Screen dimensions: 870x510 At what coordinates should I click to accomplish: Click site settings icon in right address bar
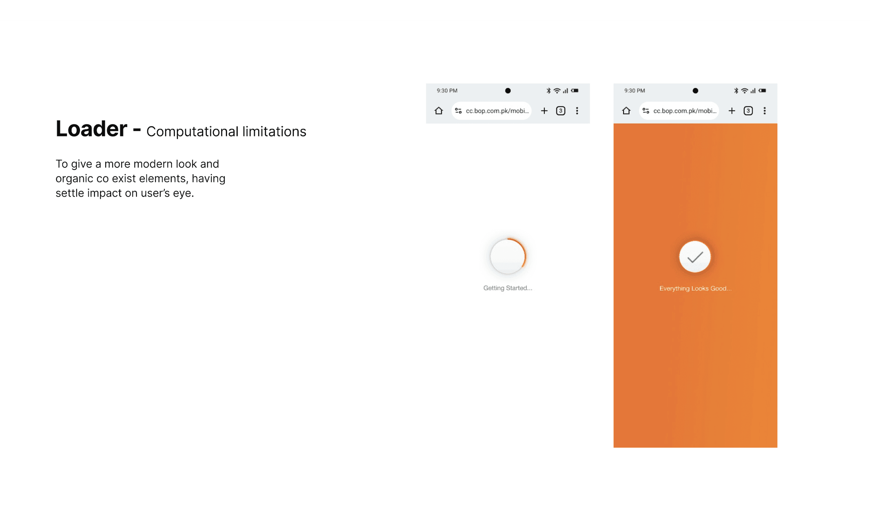[646, 111]
